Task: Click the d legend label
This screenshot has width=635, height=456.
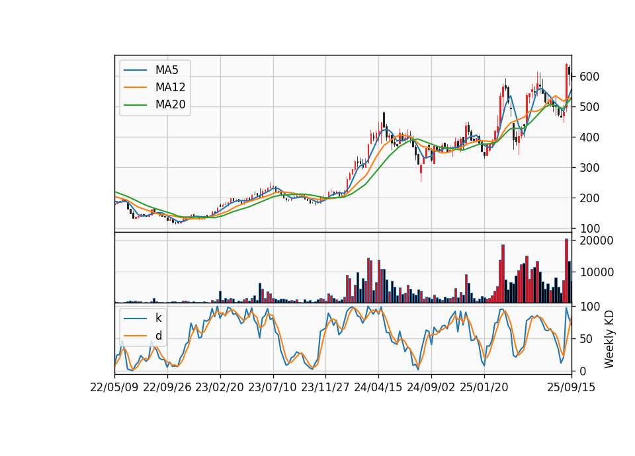Action: coord(158,336)
